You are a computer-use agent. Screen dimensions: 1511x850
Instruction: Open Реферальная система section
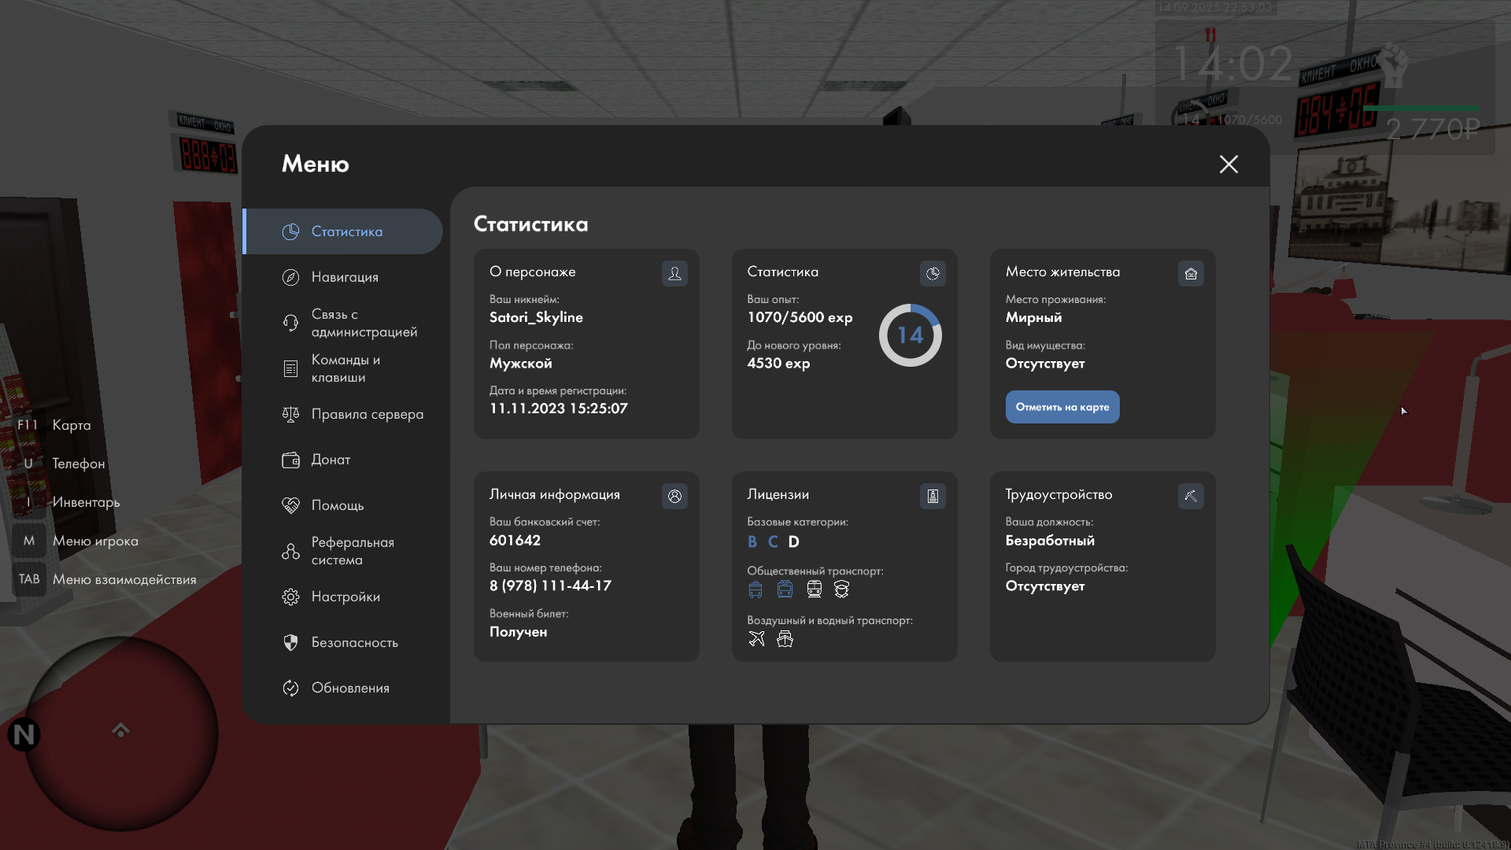(352, 551)
